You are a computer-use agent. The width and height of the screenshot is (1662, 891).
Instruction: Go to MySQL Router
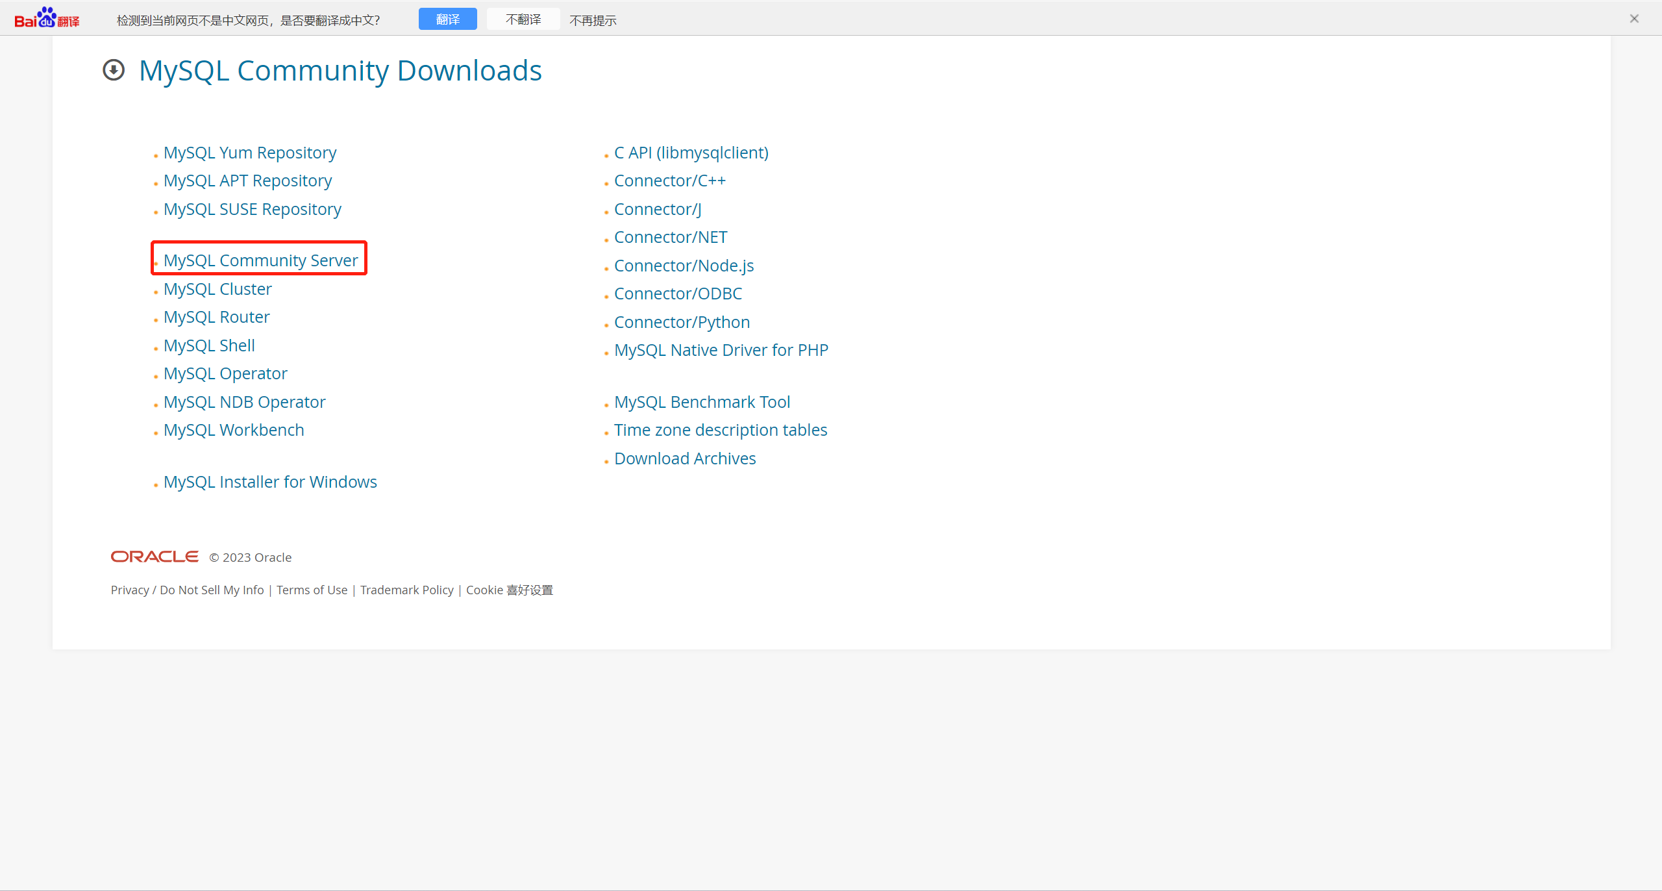[217, 317]
